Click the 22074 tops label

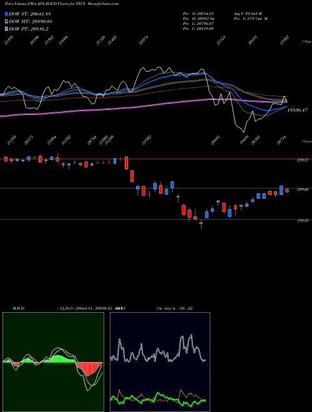pos(144,40)
